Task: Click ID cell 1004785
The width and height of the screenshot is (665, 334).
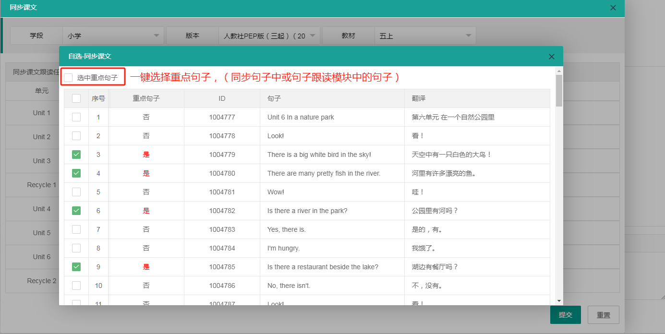Action: coord(222,267)
